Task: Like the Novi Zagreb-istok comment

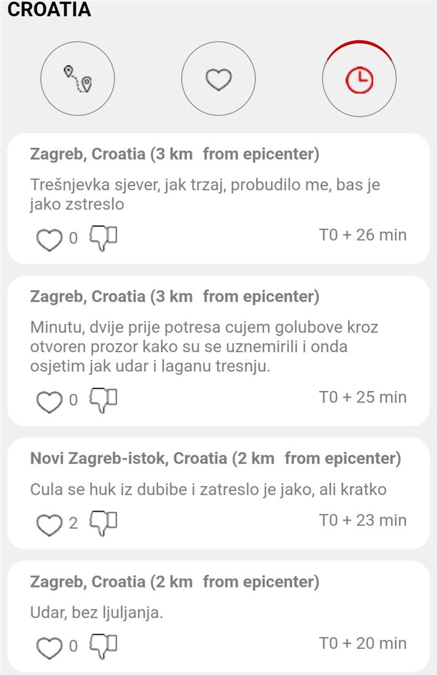Action: pos(49,523)
